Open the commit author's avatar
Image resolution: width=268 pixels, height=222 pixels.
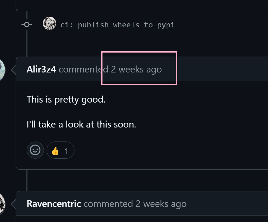[50, 23]
